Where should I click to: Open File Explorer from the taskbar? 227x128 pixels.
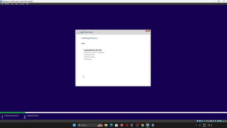[x=106, y=125]
